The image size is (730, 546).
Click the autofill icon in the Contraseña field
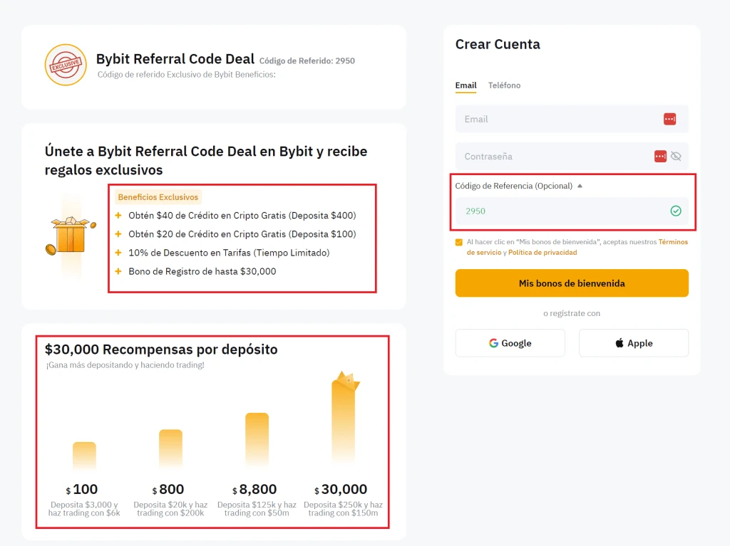(x=660, y=156)
